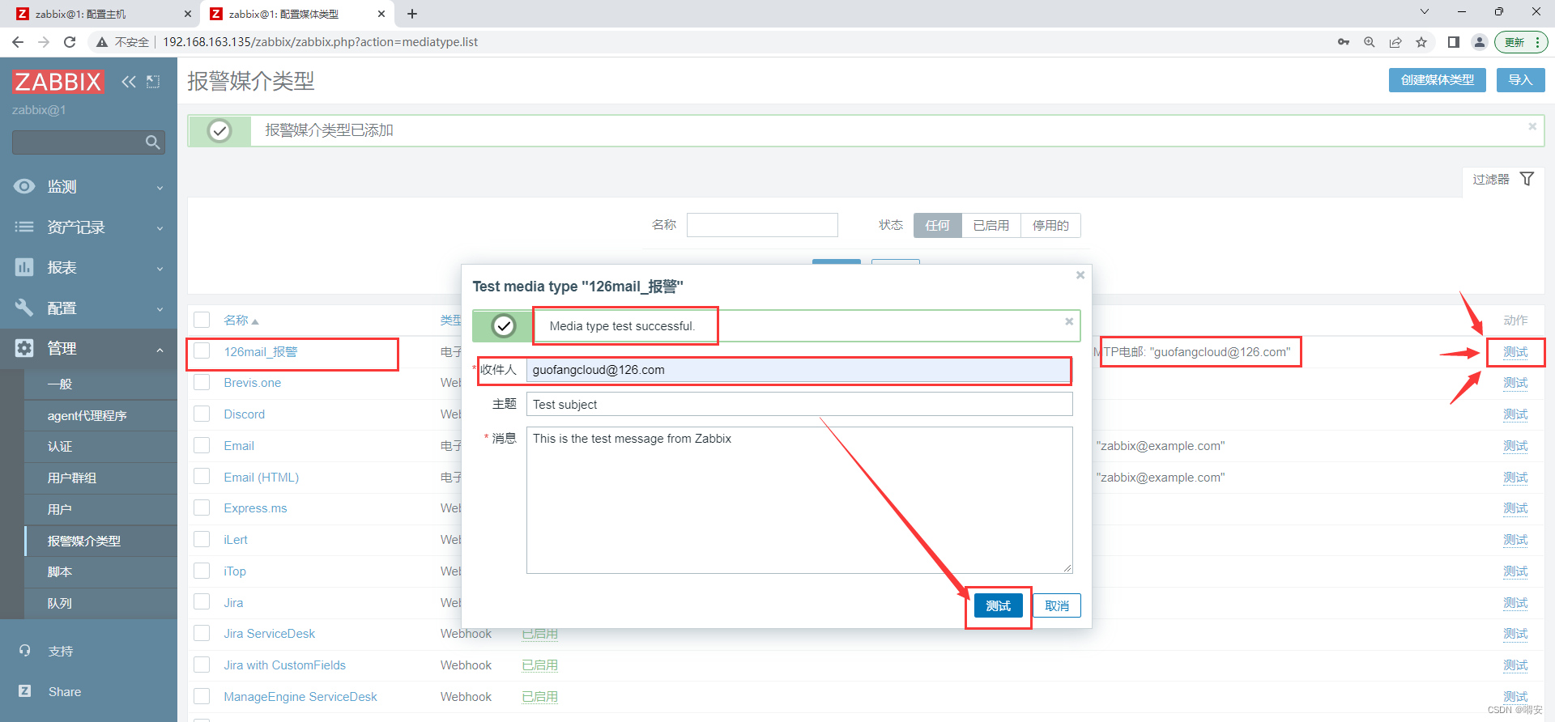Open a new browser tab

point(412,14)
